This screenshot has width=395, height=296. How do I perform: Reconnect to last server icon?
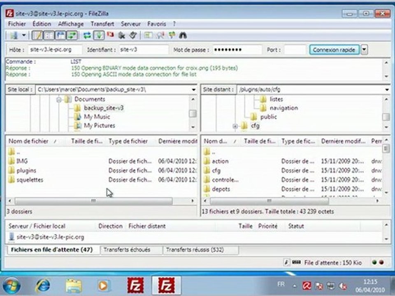(133, 35)
